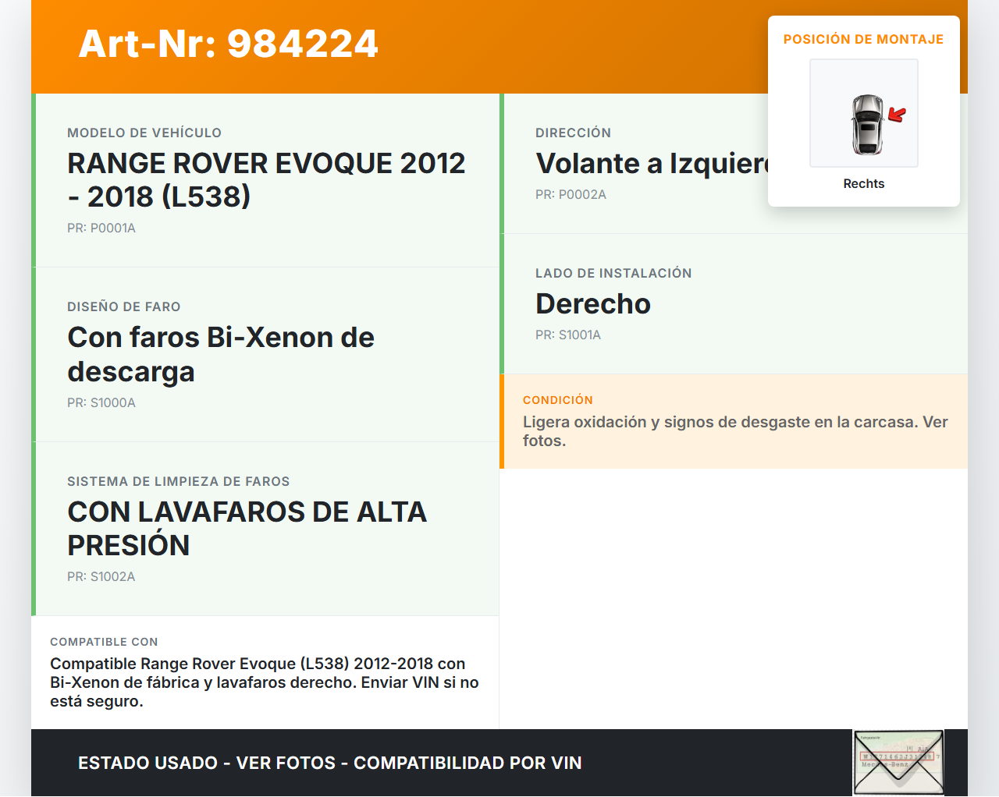Screen dimensions: 999x797
Task: Click 'CONDICIÓN' label
Action: pos(558,400)
